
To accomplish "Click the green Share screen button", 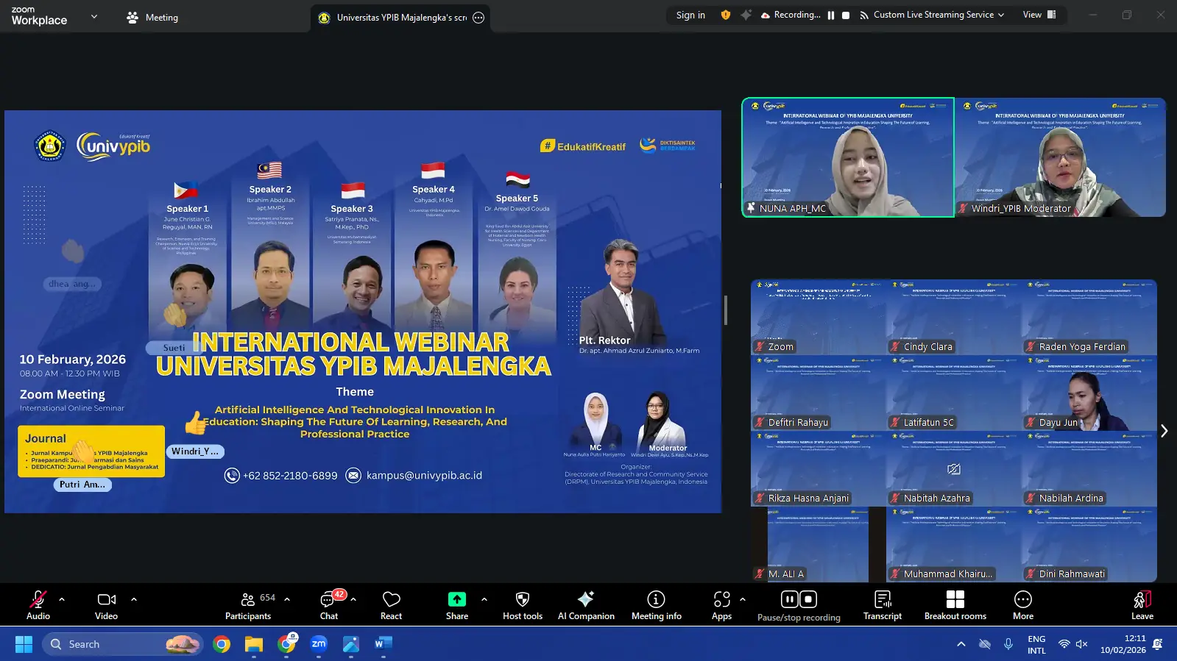I will [x=457, y=605].
